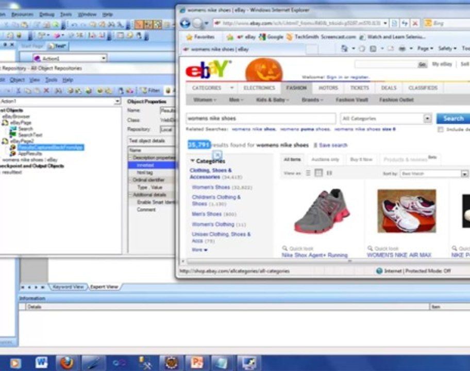Collapse the Categories section arrow
Viewport: 470px width, 371px height.
pyautogui.click(x=192, y=161)
